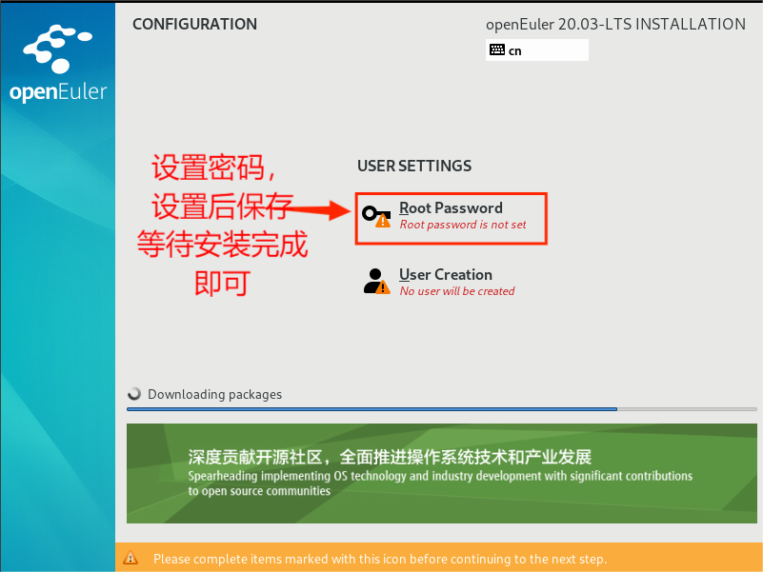Click the warning triangle in the orange bar
Screen dimensions: 763x572
pyautogui.click(x=131, y=558)
